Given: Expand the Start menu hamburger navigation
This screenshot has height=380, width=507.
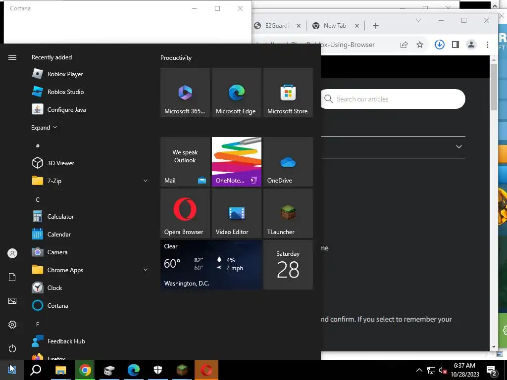Looking at the screenshot, I should [12, 57].
